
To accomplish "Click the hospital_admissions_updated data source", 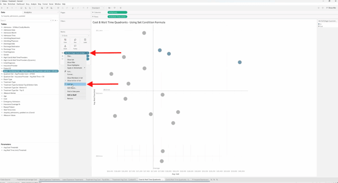I will point(14,16).
